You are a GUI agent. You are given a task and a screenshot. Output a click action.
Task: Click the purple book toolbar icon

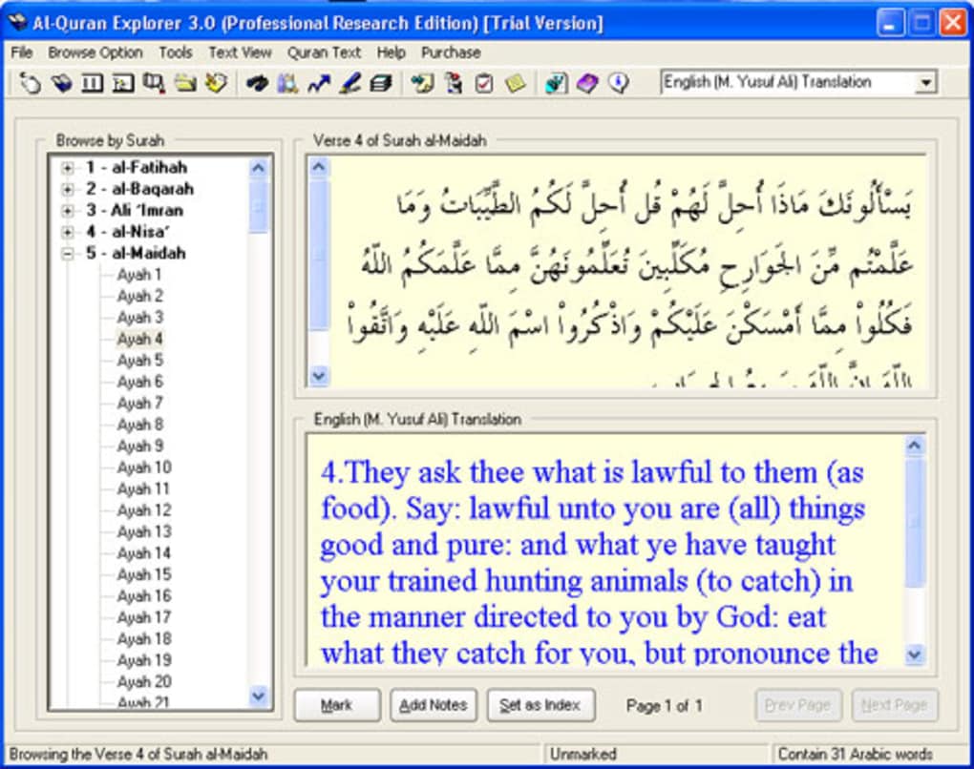click(x=586, y=84)
